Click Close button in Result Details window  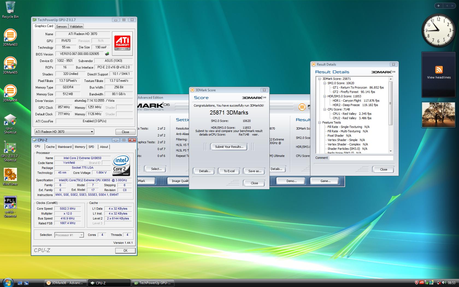click(383, 169)
